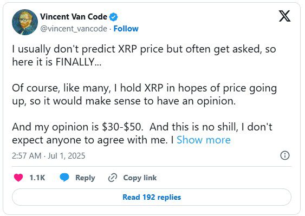Click the chain link copy icon
The image size is (305, 216).
click(113, 178)
